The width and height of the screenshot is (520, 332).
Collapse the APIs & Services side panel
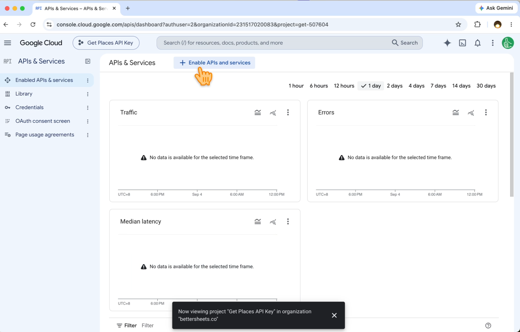[88, 61]
